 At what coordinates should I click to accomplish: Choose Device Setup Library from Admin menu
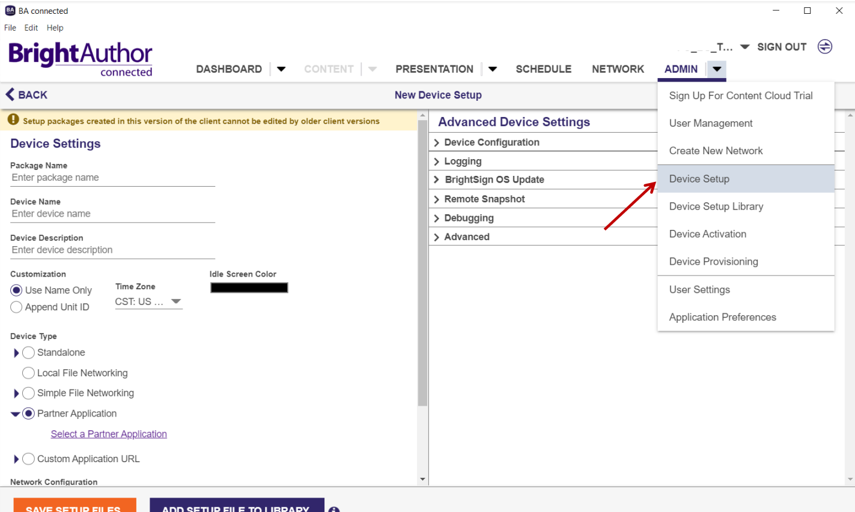pyautogui.click(x=716, y=206)
